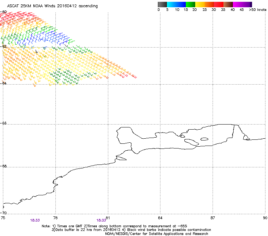268x236 pixels.
Task: Click the note line starting 'Note: 1) Times are GMT'
Action: tap(114, 226)
